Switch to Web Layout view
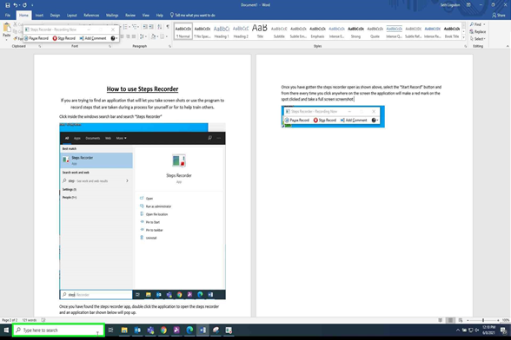This screenshot has width=511, height=340. pos(461,320)
